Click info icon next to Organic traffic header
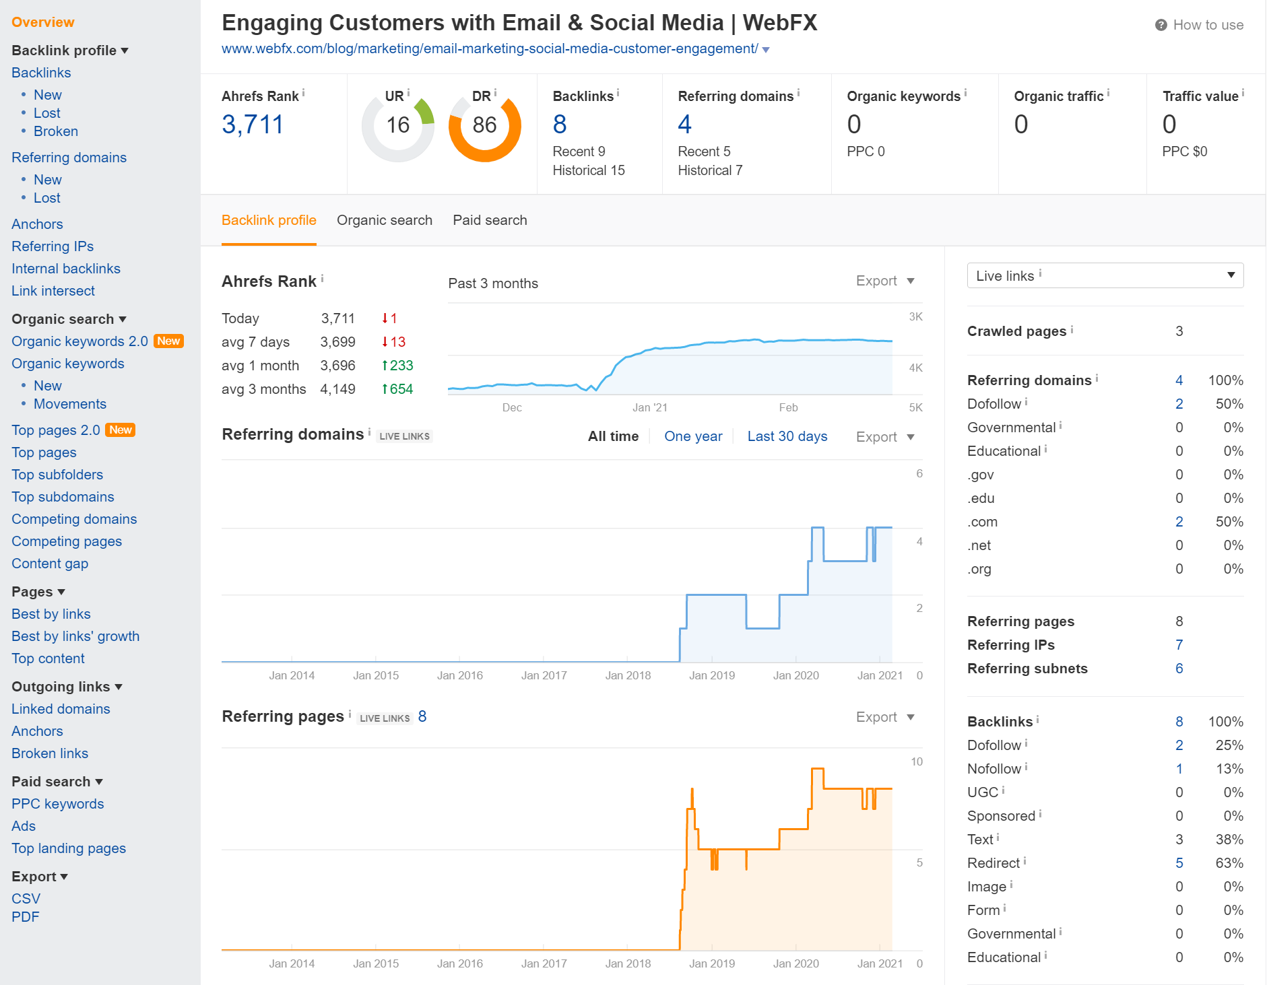1269x985 pixels. tap(1108, 93)
